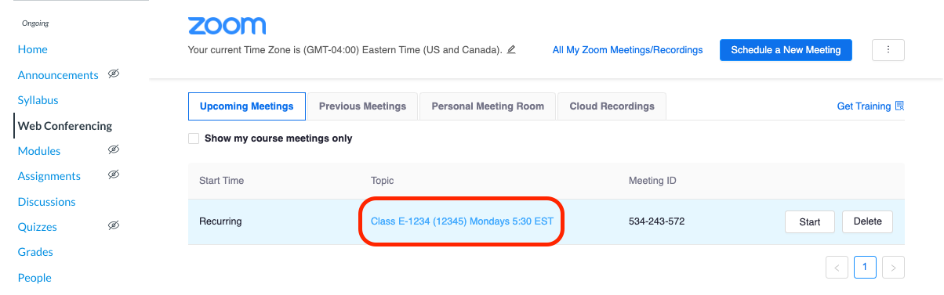
Task: Open All My Zoom Meetings/Recordings link
Action: pos(627,50)
